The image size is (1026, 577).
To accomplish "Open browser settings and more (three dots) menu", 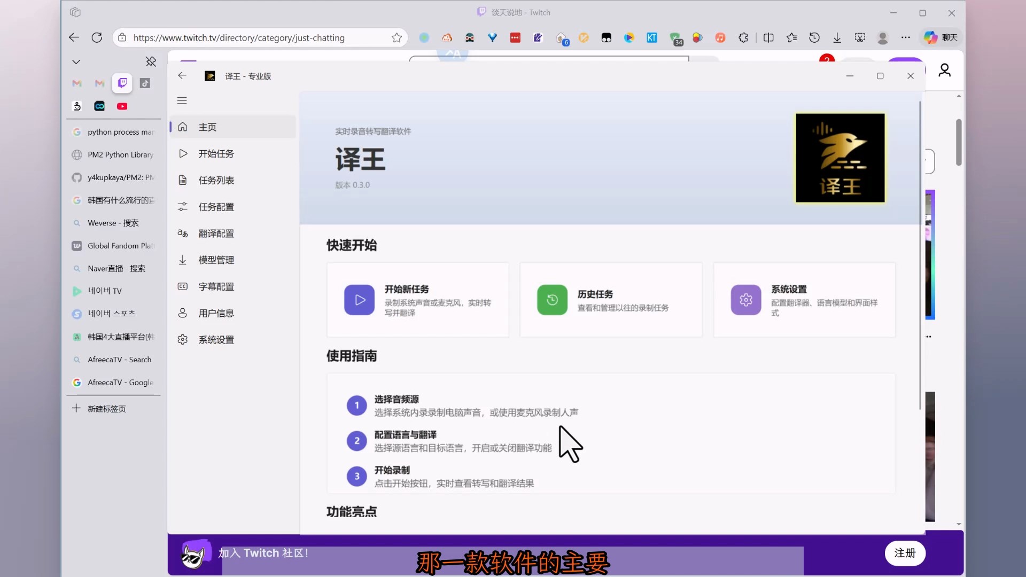I will click(x=905, y=37).
